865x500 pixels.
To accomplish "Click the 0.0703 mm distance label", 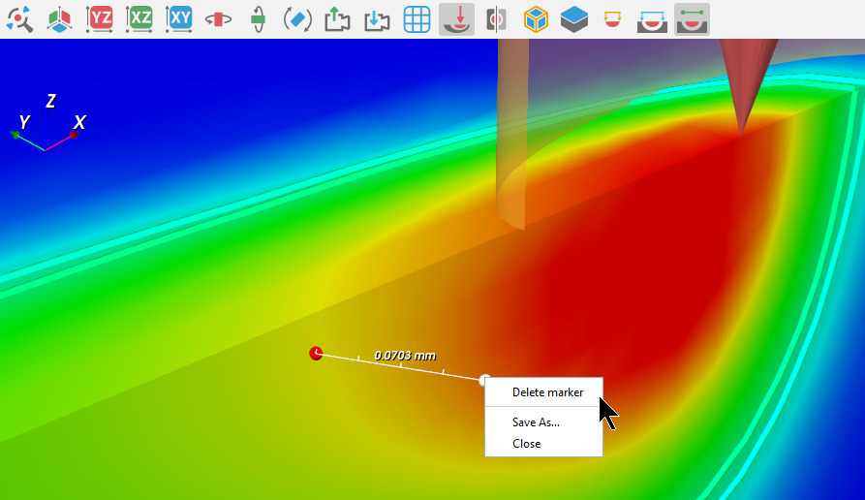I will click(405, 356).
